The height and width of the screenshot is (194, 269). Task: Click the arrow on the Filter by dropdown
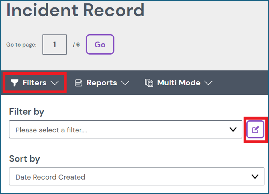233,130
